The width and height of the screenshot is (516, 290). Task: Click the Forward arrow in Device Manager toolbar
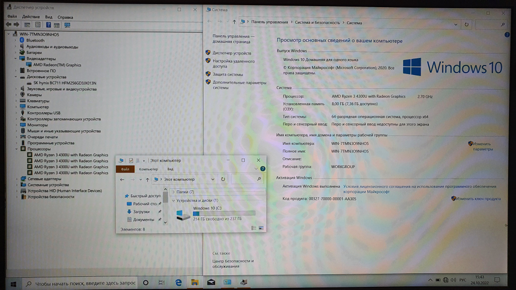[16, 25]
